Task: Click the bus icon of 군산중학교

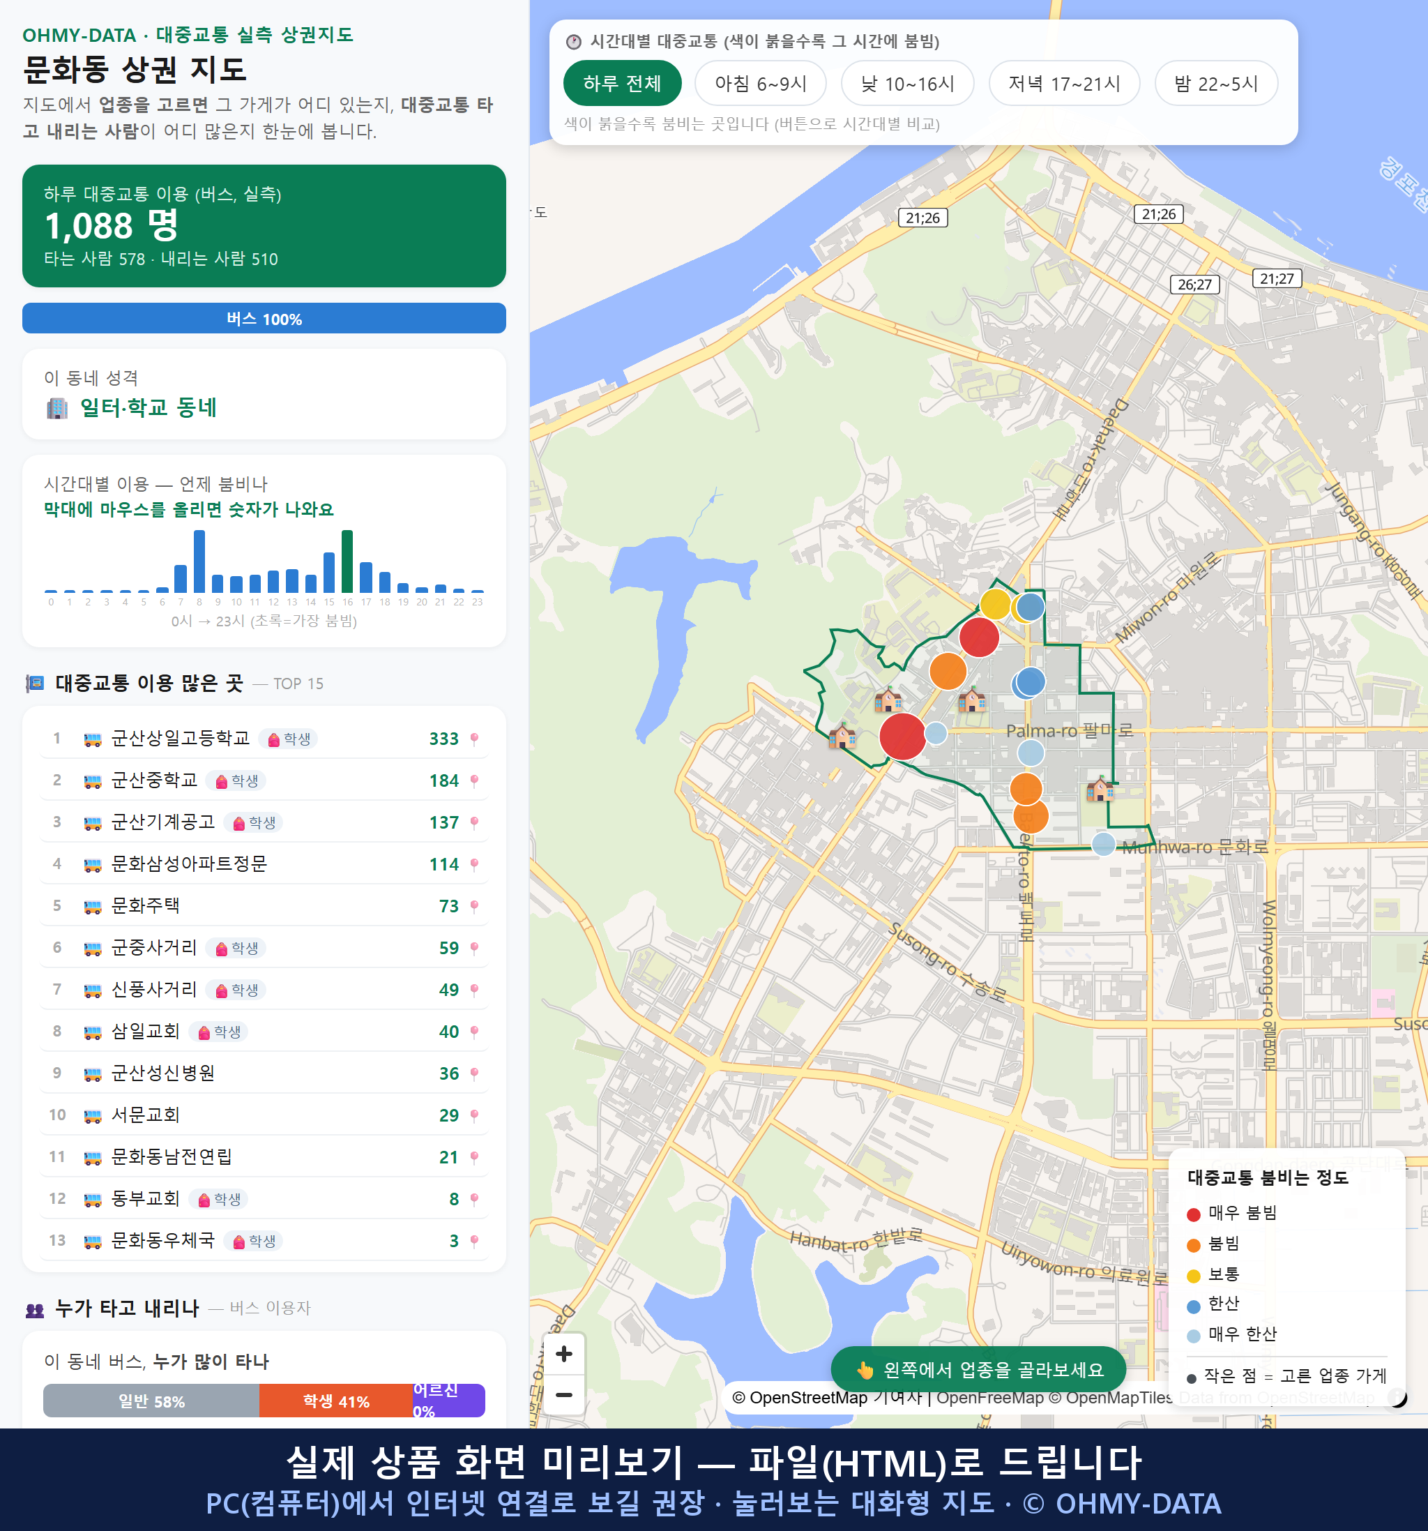Action: (x=92, y=782)
